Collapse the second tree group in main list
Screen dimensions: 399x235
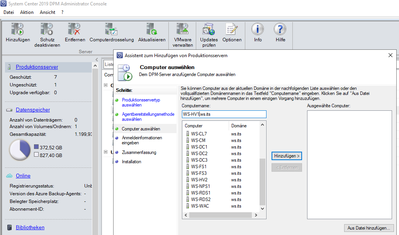pos(106,152)
